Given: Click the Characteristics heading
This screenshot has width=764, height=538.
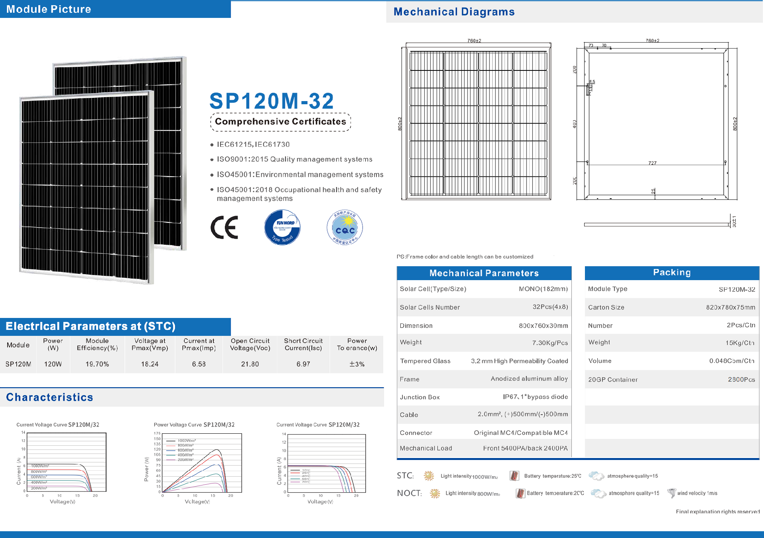Looking at the screenshot, I should pyautogui.click(x=49, y=397).
